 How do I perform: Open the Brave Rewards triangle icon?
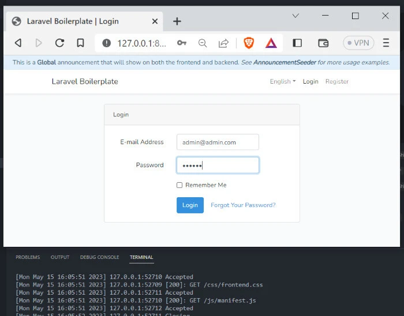[x=271, y=43]
